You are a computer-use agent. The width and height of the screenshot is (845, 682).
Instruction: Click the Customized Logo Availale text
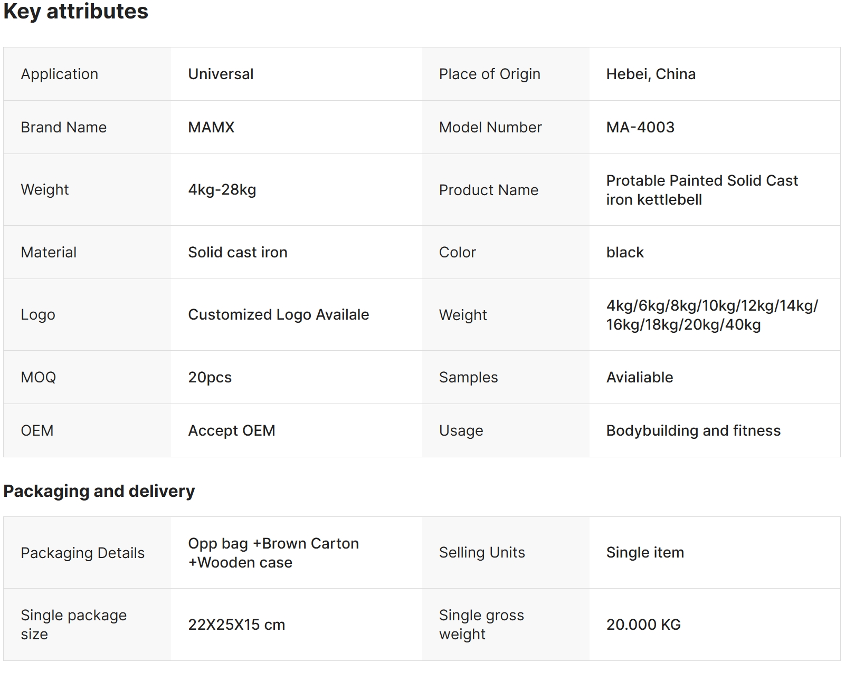(x=278, y=314)
